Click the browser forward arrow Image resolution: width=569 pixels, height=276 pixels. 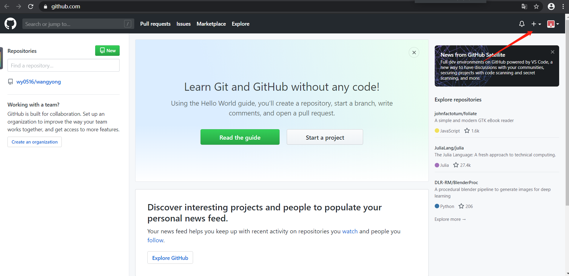[18, 6]
